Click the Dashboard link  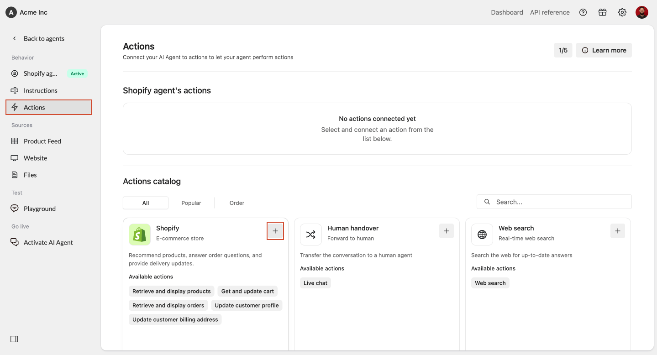[507, 12]
